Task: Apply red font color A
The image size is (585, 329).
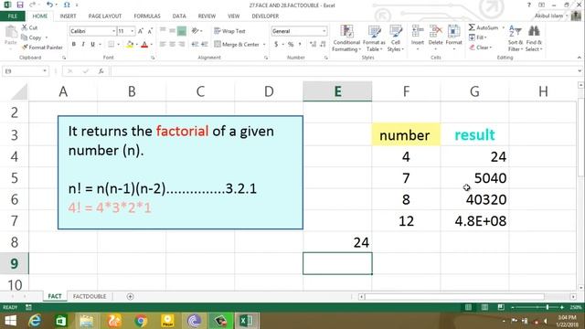Action: coord(144,45)
